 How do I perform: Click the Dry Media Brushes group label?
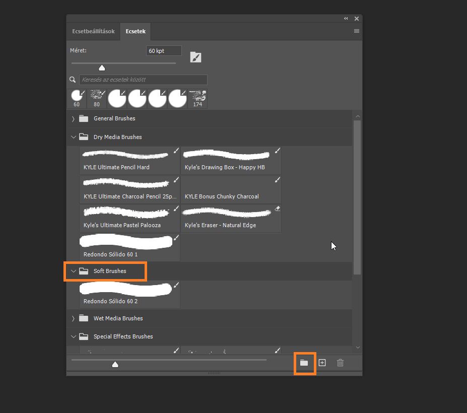[118, 137]
